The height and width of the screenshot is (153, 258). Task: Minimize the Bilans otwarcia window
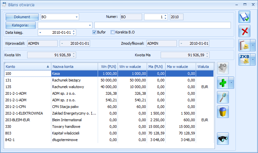(x=236, y=5)
